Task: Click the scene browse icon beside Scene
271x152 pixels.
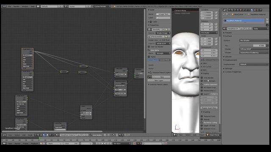Action: coord(66,6)
